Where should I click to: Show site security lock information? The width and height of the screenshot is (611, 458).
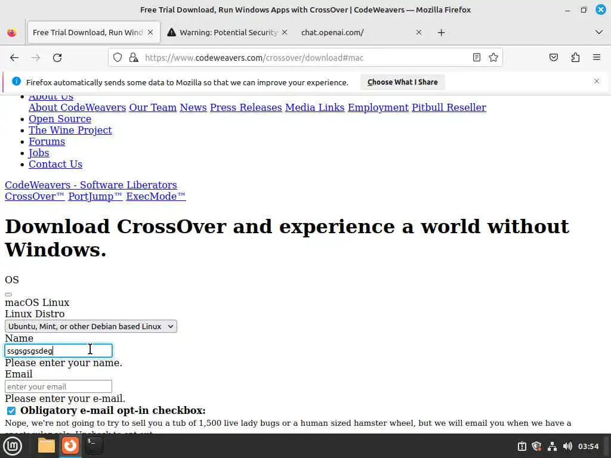[134, 58]
